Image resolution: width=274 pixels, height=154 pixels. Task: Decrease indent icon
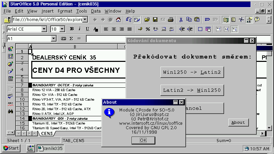(x=182, y=29)
